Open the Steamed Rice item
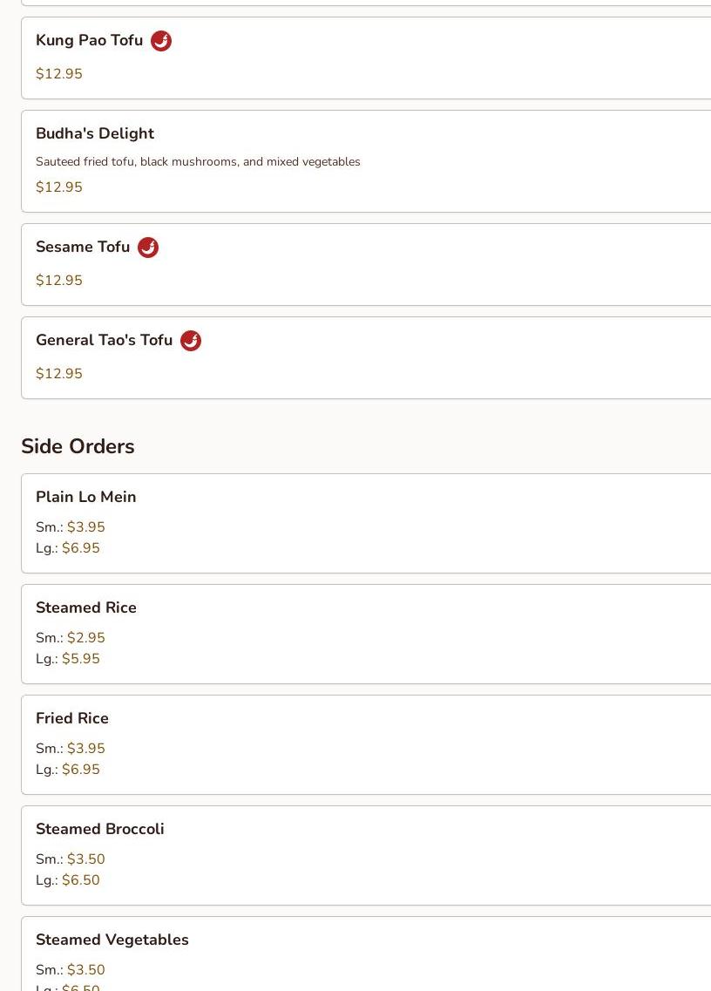 pos(85,607)
